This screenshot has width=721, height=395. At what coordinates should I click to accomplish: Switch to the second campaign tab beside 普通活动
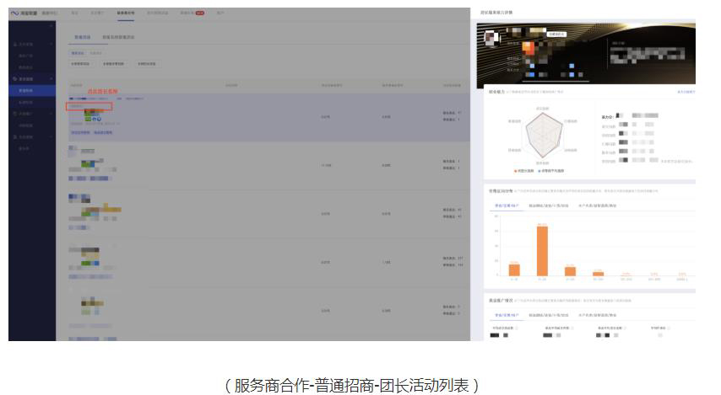pyautogui.click(x=118, y=37)
